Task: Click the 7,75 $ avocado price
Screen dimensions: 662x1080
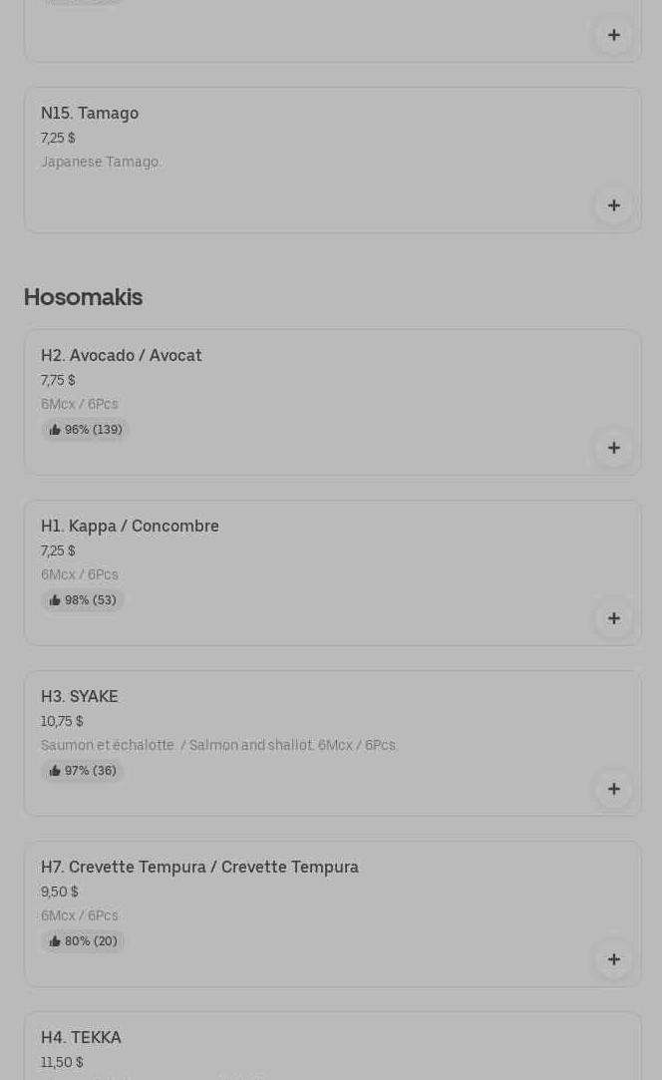Action: 58,380
